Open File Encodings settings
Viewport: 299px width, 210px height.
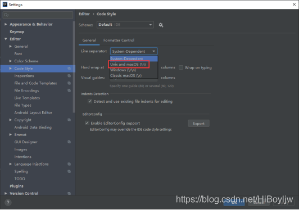pos(26,90)
